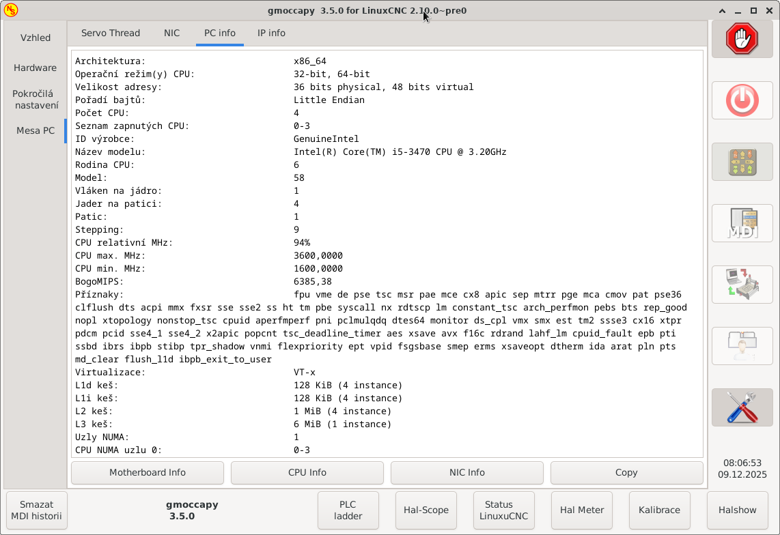Viewport: 780px width, 535px height.
Task: Open the Vzhled settings page
Action: pyautogui.click(x=36, y=38)
